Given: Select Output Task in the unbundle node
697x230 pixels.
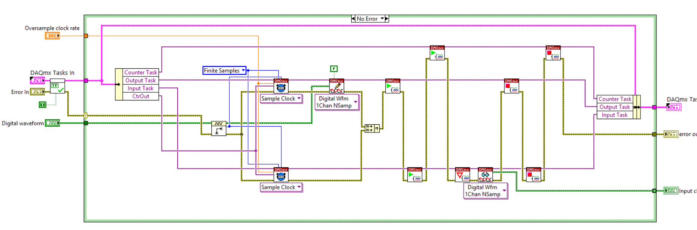Looking at the screenshot, I should (x=141, y=80).
